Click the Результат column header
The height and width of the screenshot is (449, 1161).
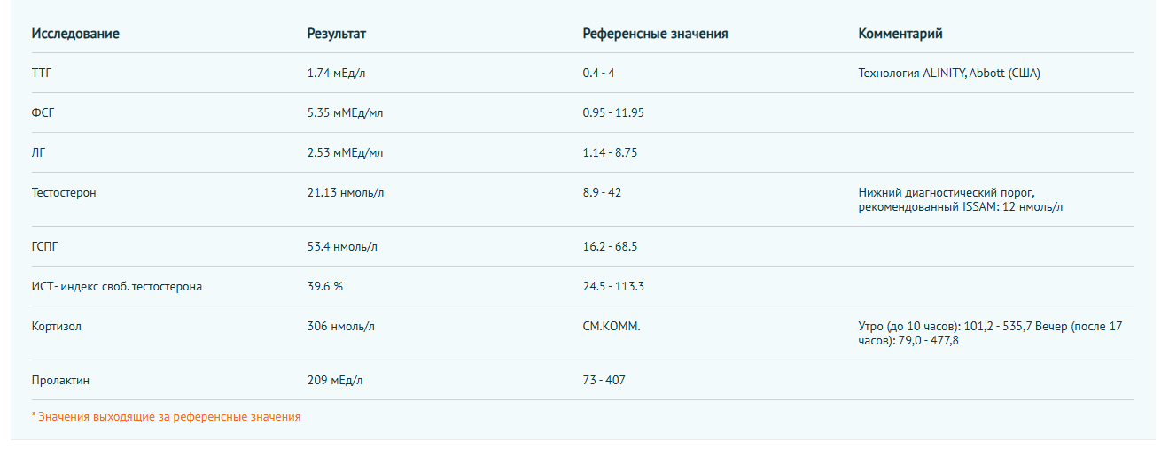(x=337, y=34)
